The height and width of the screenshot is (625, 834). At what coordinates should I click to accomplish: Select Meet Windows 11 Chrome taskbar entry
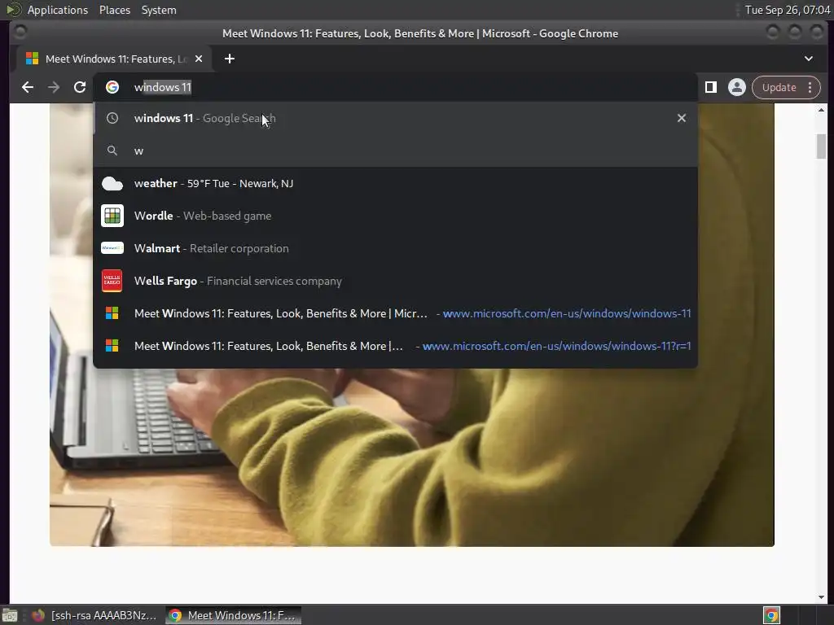point(234,615)
